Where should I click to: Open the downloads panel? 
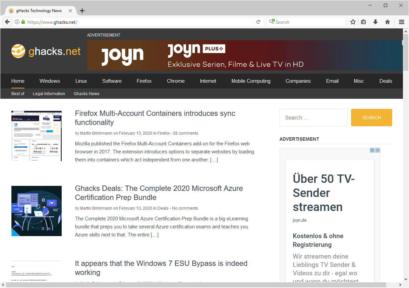pyautogui.click(x=375, y=22)
